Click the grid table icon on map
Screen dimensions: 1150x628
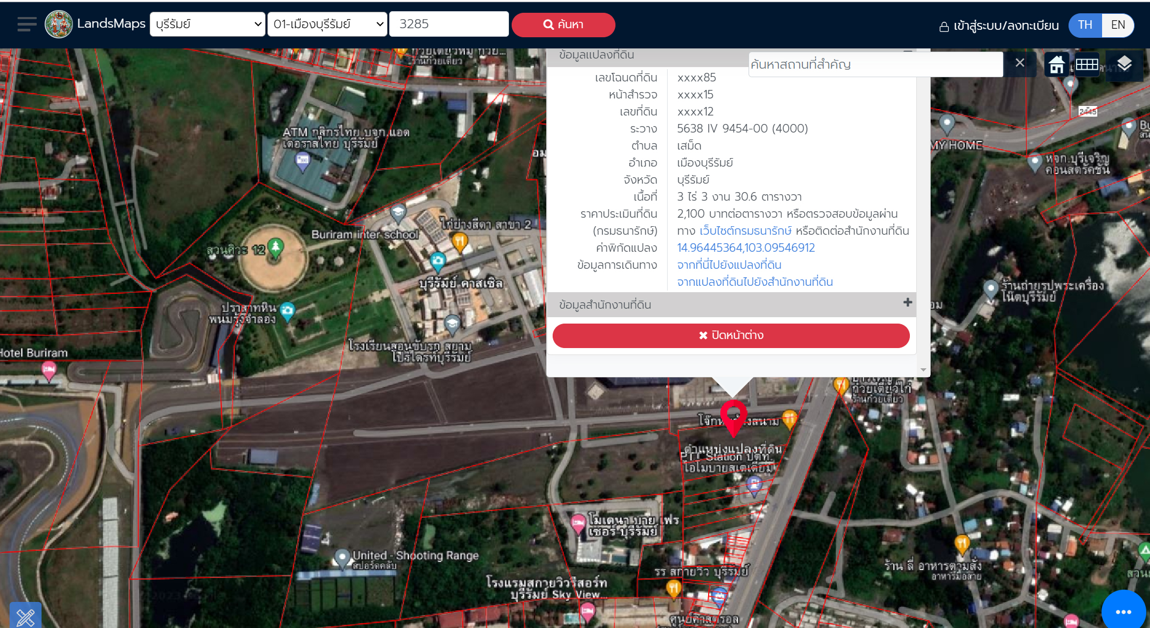tap(1087, 65)
